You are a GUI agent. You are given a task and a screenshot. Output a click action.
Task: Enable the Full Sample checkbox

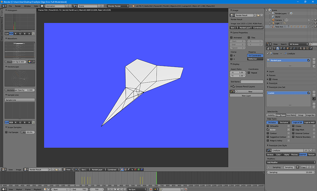[x=6, y=132]
